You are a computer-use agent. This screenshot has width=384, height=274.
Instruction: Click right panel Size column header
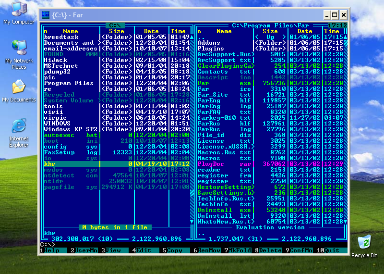click(x=270, y=31)
